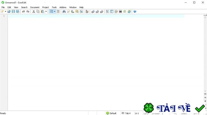Open the Document menu
Image resolution: width=207 pixels, height=115 pixels.
click(x=35, y=7)
